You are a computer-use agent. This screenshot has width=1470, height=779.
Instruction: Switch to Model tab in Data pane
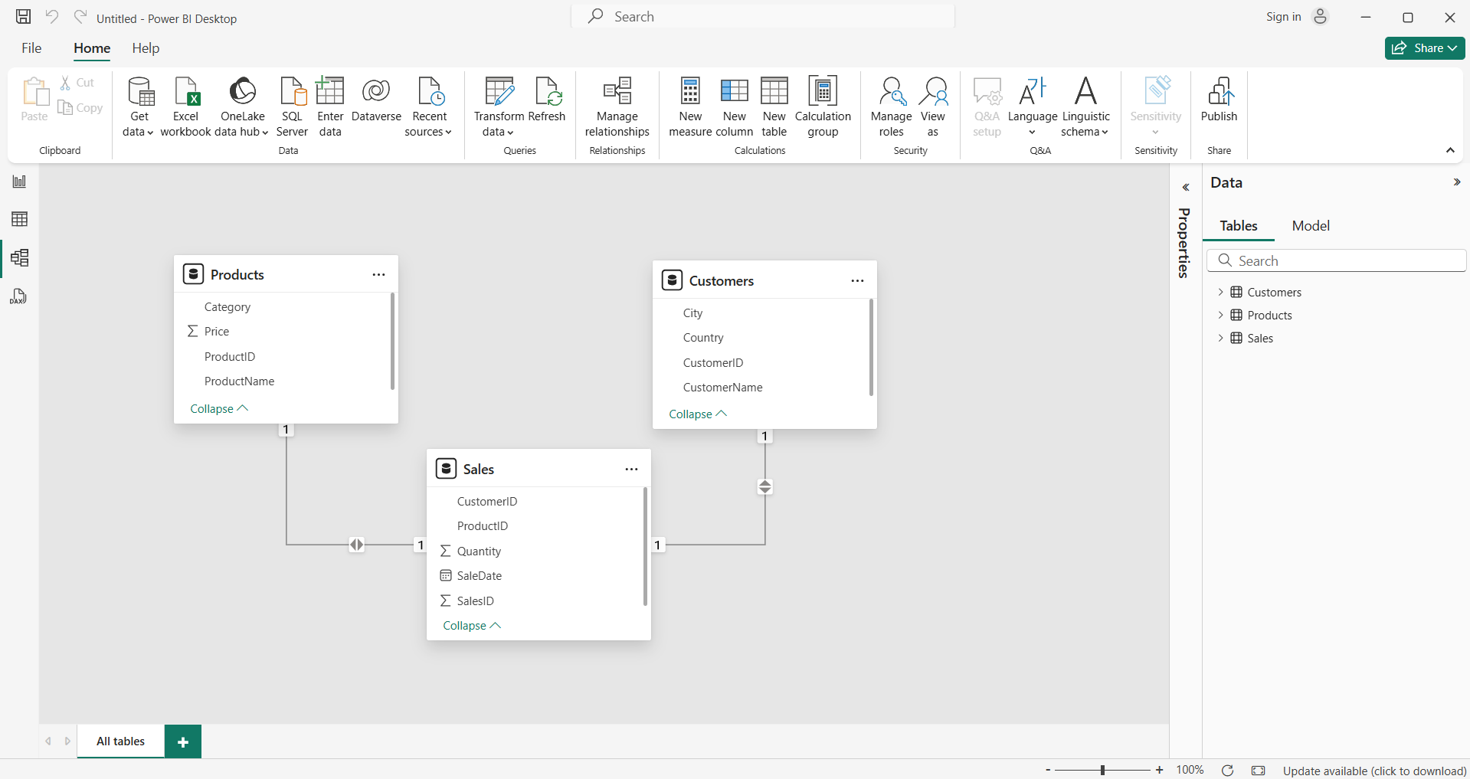(x=1311, y=226)
